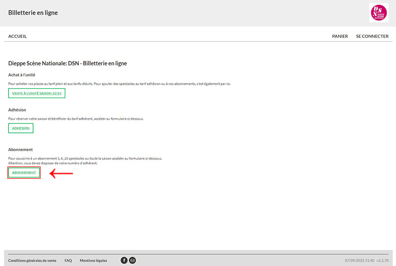Open the PANIER menu item
396x266 pixels.
(x=340, y=36)
